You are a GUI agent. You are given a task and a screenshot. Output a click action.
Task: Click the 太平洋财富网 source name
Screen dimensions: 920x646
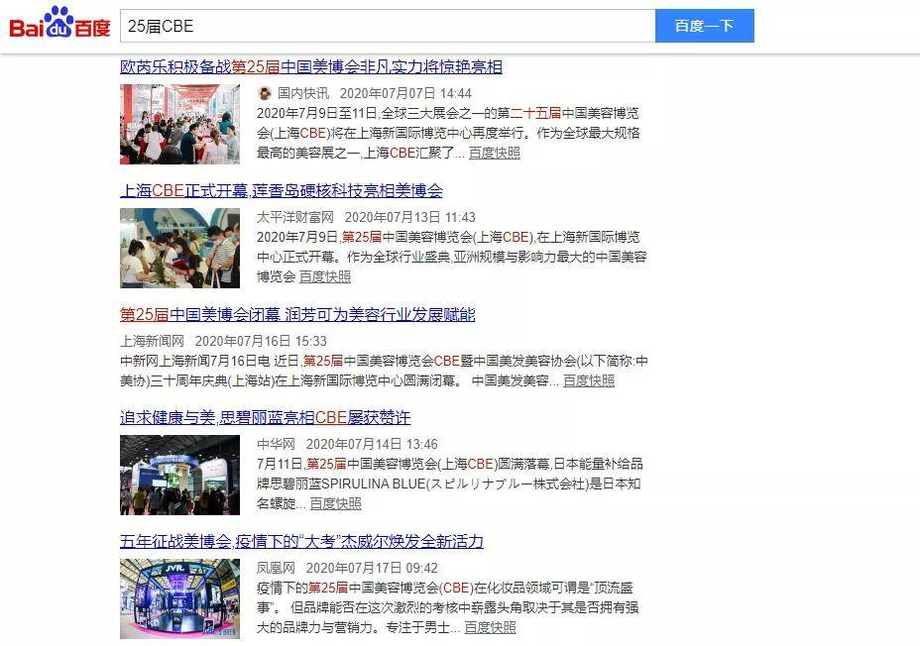click(x=295, y=217)
